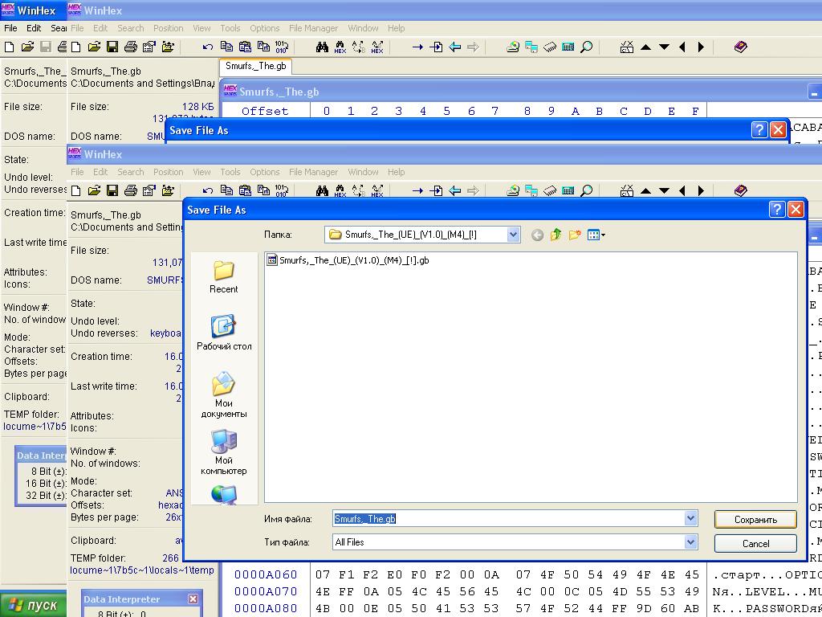Click Open file icon in top toolbar

(x=94, y=47)
